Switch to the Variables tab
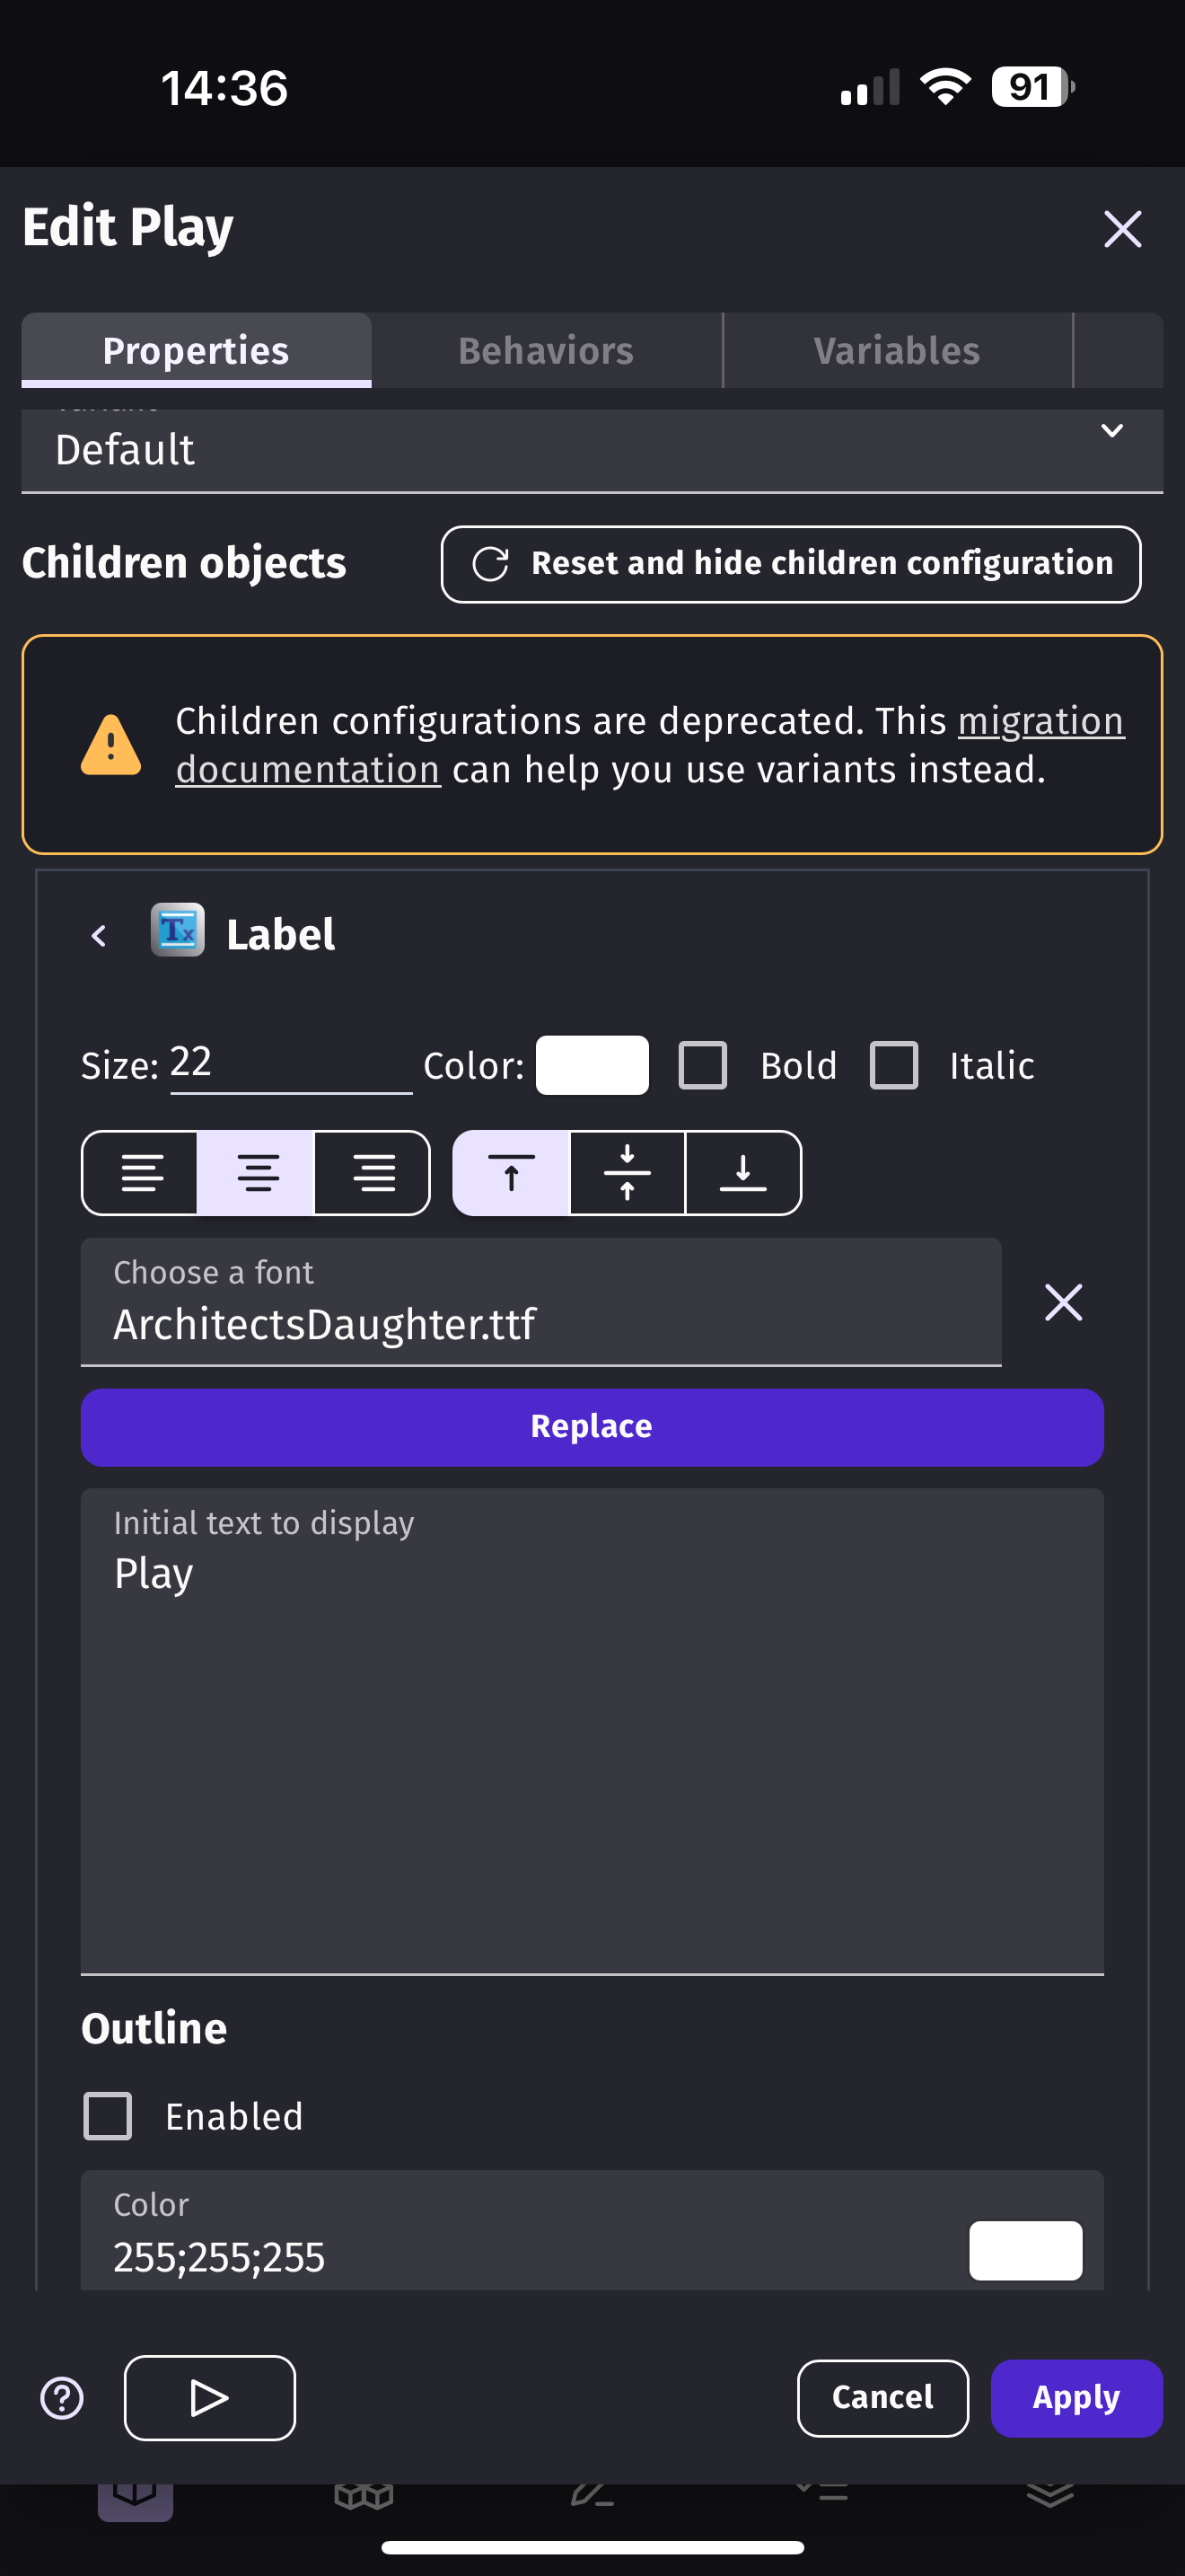The image size is (1185, 2576). pyautogui.click(x=897, y=351)
